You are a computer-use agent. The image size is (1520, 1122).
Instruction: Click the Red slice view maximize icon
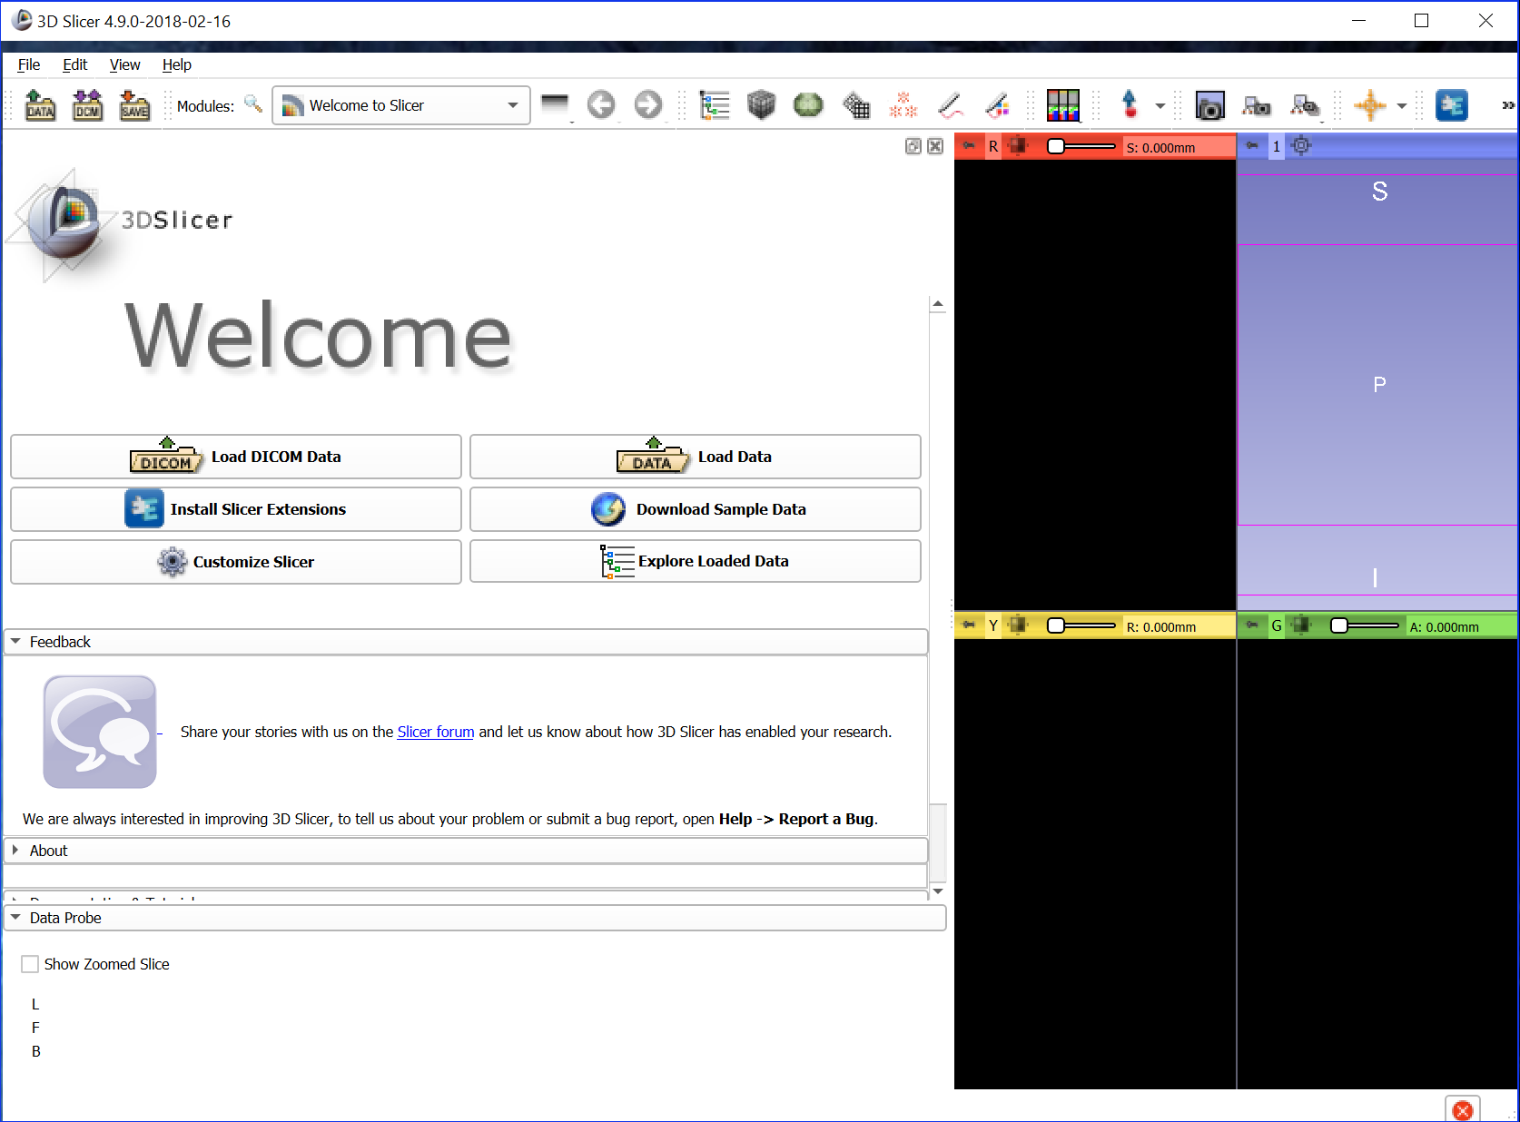coord(1018,146)
